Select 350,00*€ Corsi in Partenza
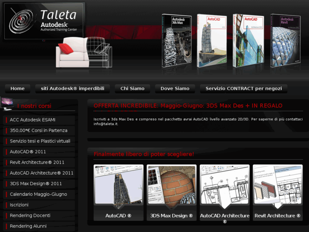 (x=39, y=131)
